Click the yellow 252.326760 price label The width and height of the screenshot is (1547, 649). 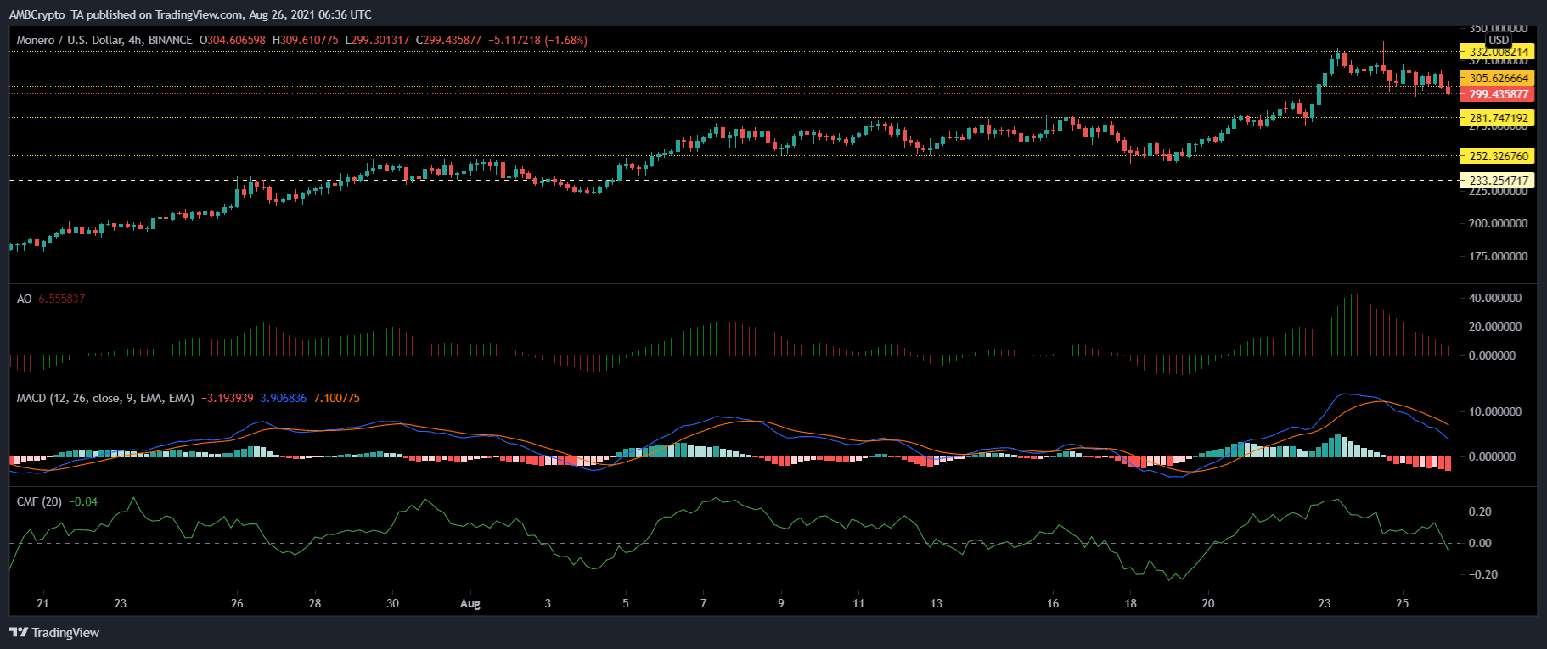1498,156
